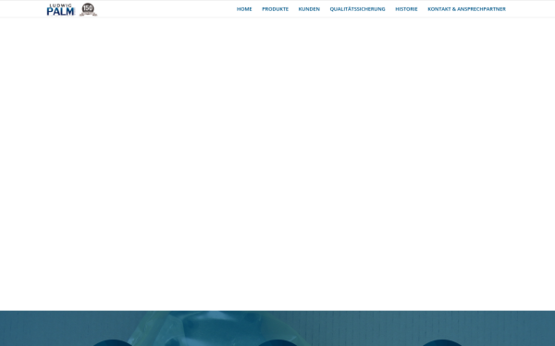Open the Historie page

tap(406, 9)
